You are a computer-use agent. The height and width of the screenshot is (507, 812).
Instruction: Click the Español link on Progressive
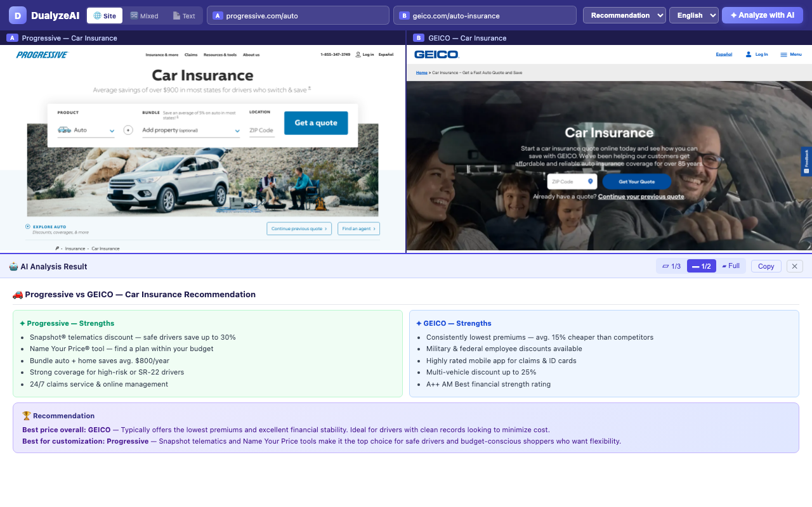pyautogui.click(x=386, y=55)
